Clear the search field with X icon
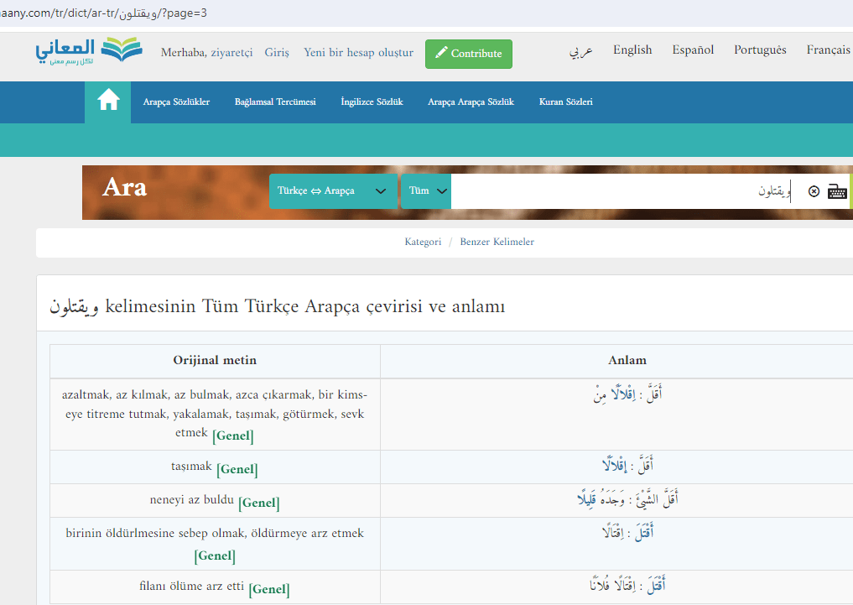This screenshot has height=605, width=853. 814,192
